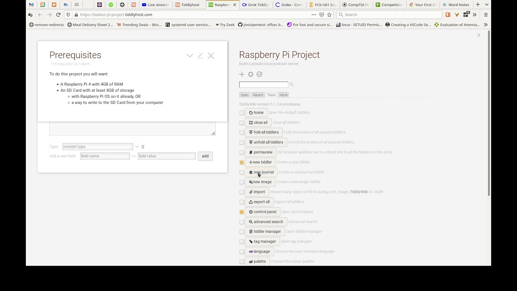Click the home tool button
This screenshot has width=517, height=291.
click(x=256, y=113)
